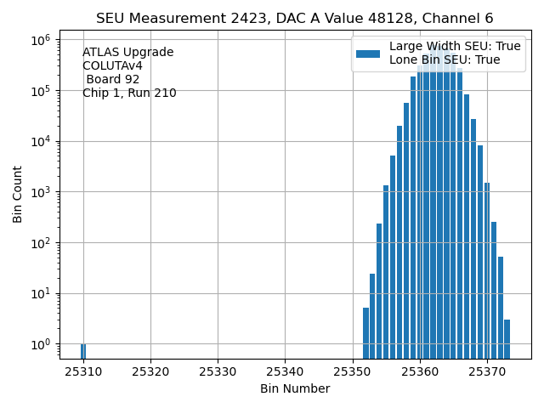Image resolution: width=544 pixels, height=408 pixels.
Task: Click the y-axis tick label 10^0
Action: (42, 344)
